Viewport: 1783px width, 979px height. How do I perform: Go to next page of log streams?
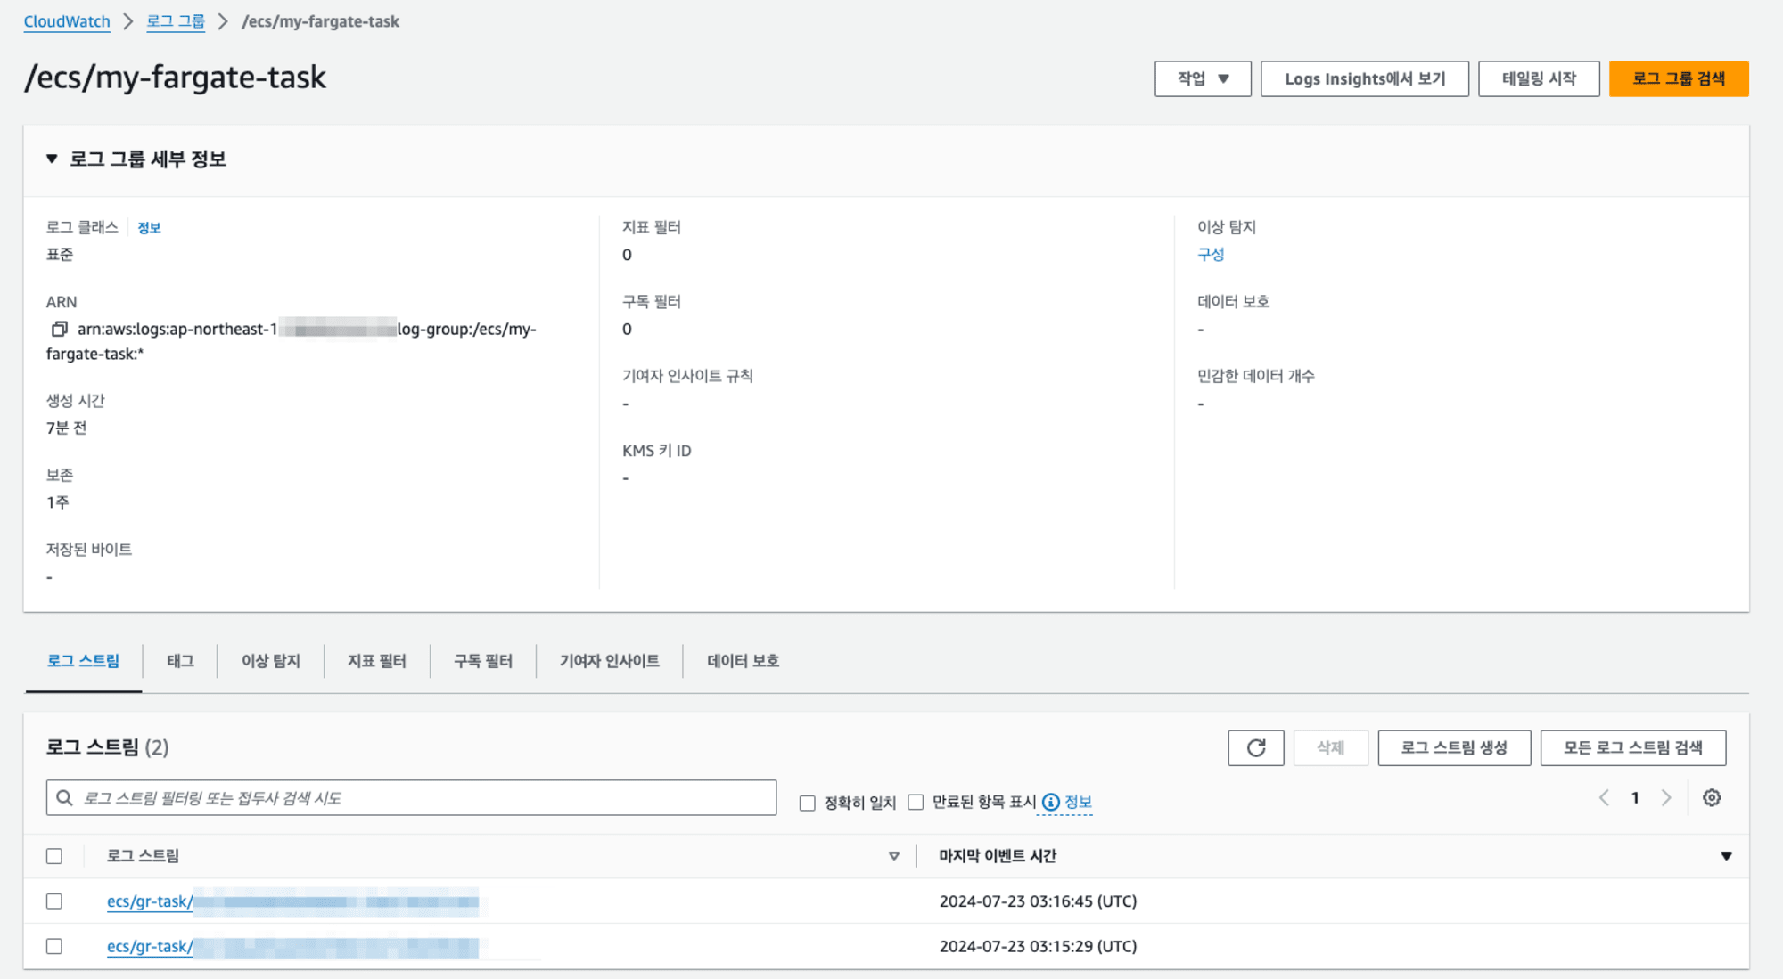coord(1665,798)
